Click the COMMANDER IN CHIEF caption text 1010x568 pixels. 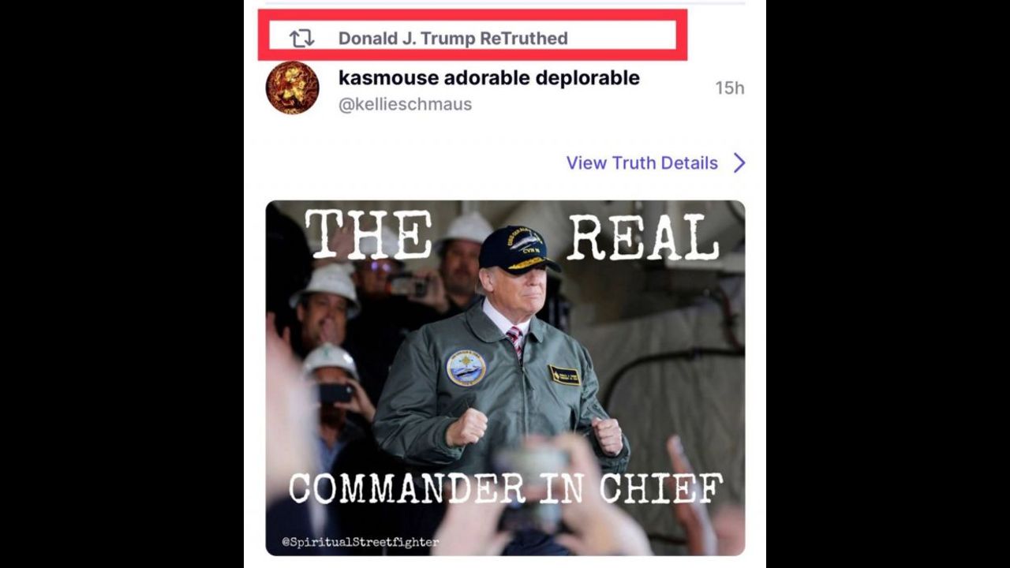pos(505,488)
